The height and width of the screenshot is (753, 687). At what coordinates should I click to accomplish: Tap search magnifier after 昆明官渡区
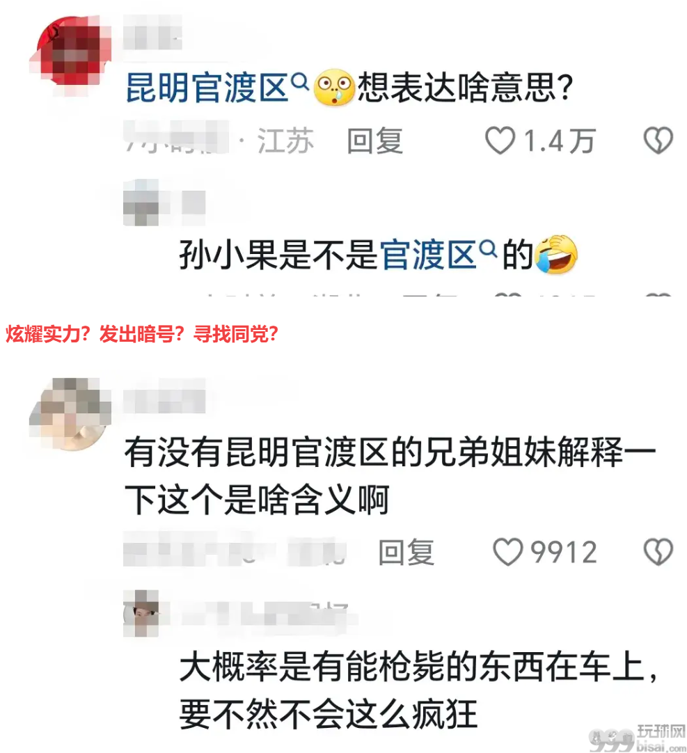300,81
